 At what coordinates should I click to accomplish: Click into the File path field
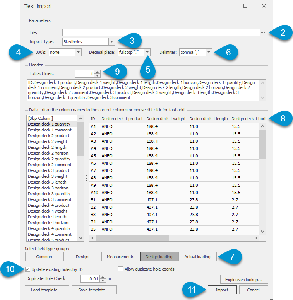tap(161, 32)
